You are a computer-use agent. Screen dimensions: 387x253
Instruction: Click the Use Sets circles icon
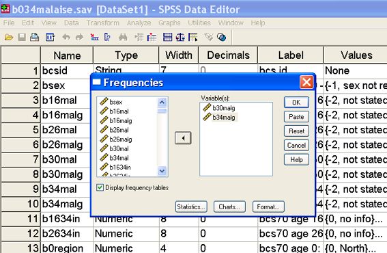click(221, 38)
